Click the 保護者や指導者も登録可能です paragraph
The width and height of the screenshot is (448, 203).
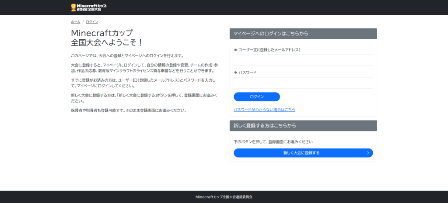(129, 110)
